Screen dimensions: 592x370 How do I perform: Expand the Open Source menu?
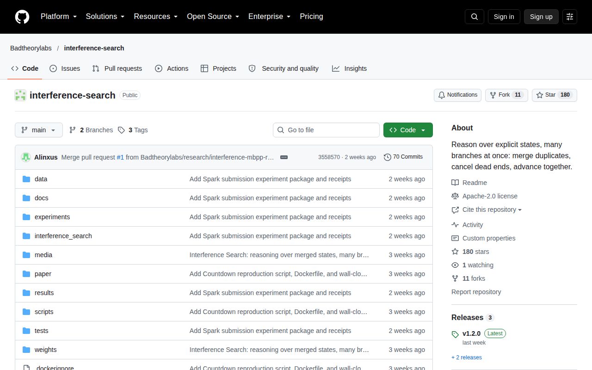[x=213, y=17]
